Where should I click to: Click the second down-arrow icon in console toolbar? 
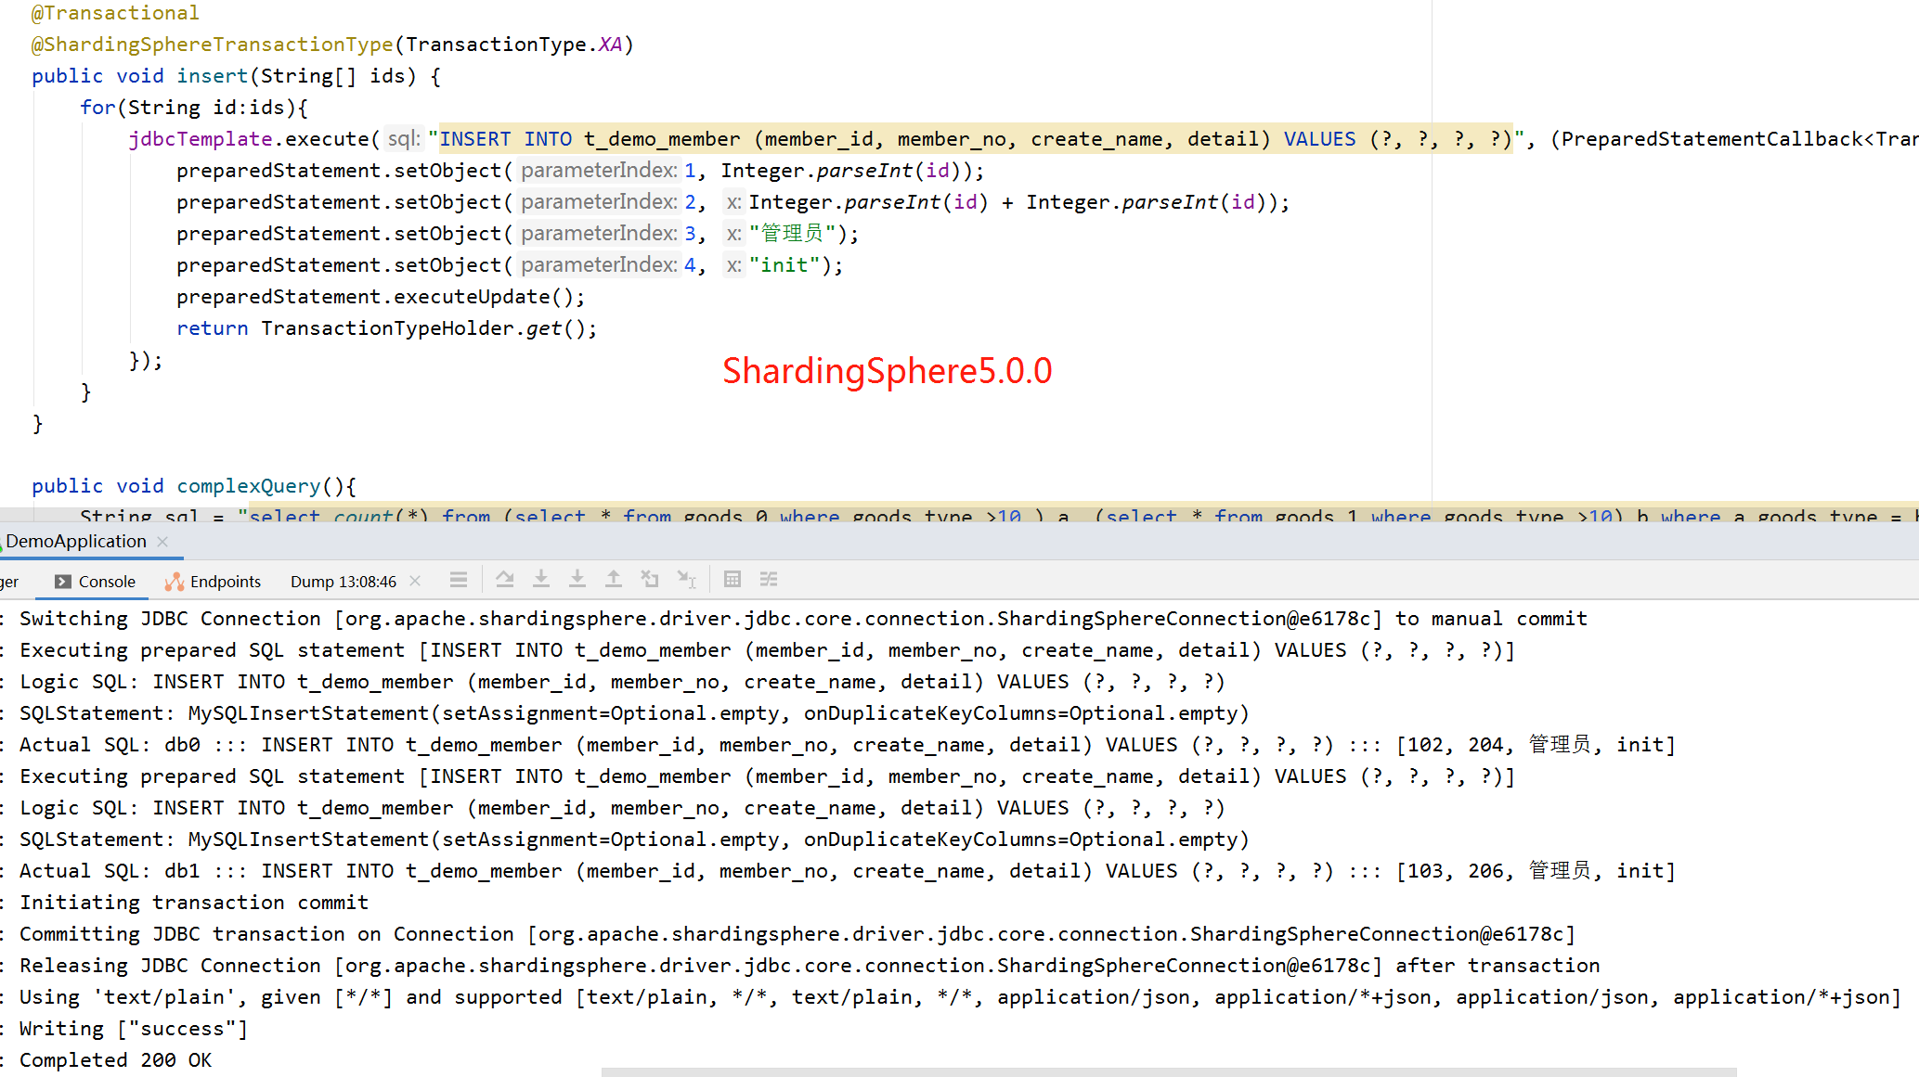pyautogui.click(x=577, y=579)
